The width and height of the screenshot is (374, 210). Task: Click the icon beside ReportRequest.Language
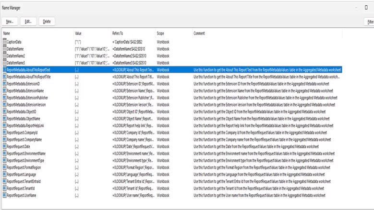tap(4, 175)
